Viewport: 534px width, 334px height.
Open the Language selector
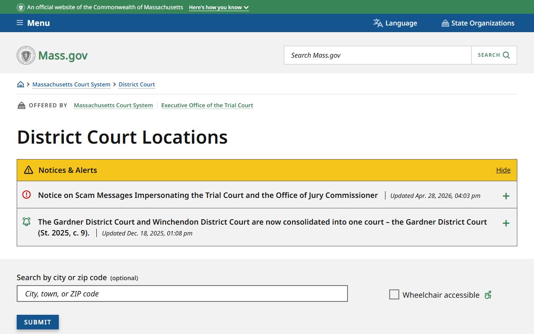pyautogui.click(x=395, y=23)
